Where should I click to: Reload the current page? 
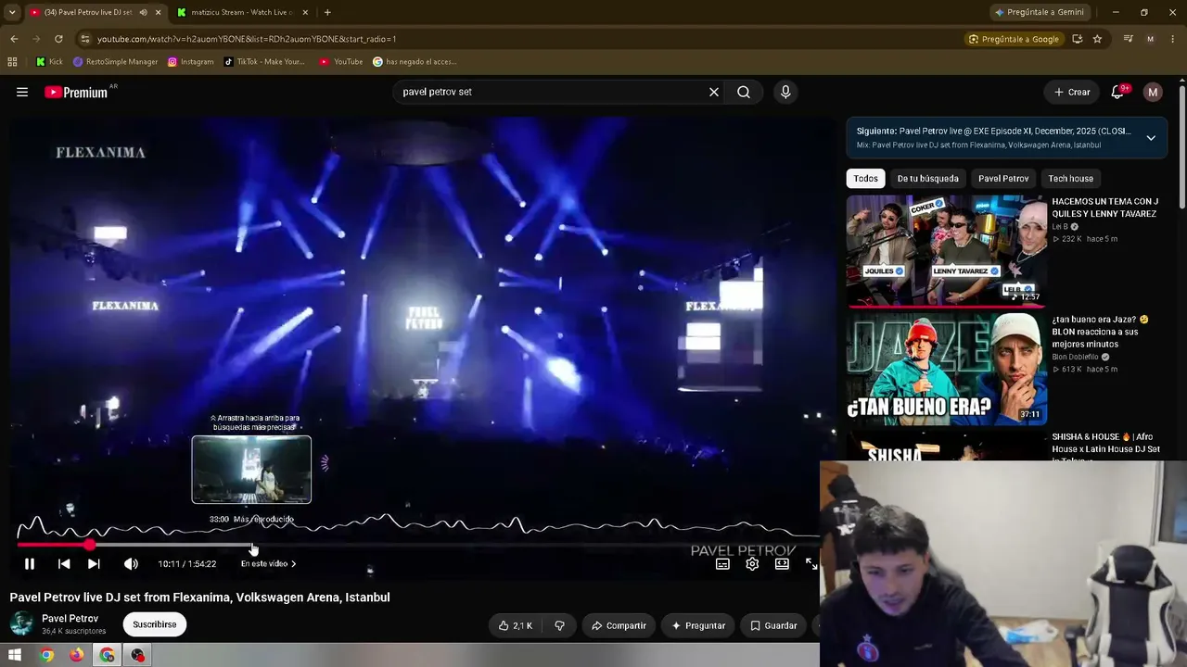tap(58, 39)
